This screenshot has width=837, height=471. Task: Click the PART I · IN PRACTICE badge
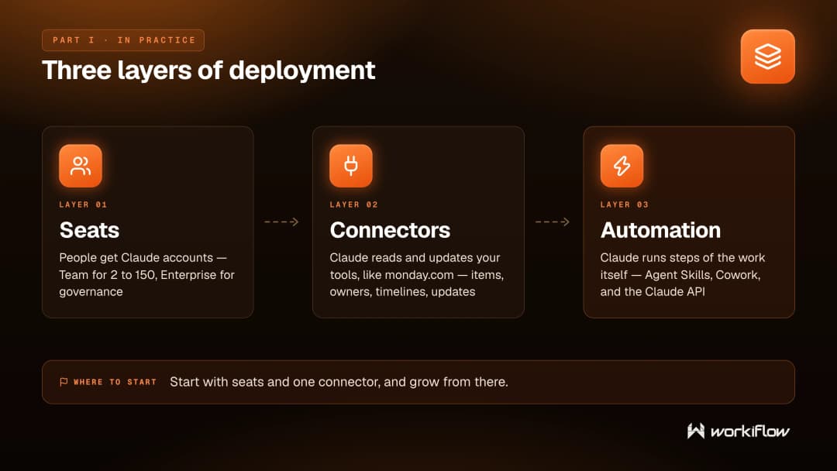[123, 40]
